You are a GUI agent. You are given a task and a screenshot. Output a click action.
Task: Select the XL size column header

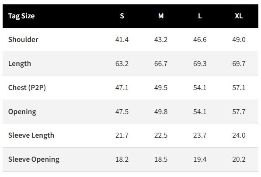click(239, 16)
